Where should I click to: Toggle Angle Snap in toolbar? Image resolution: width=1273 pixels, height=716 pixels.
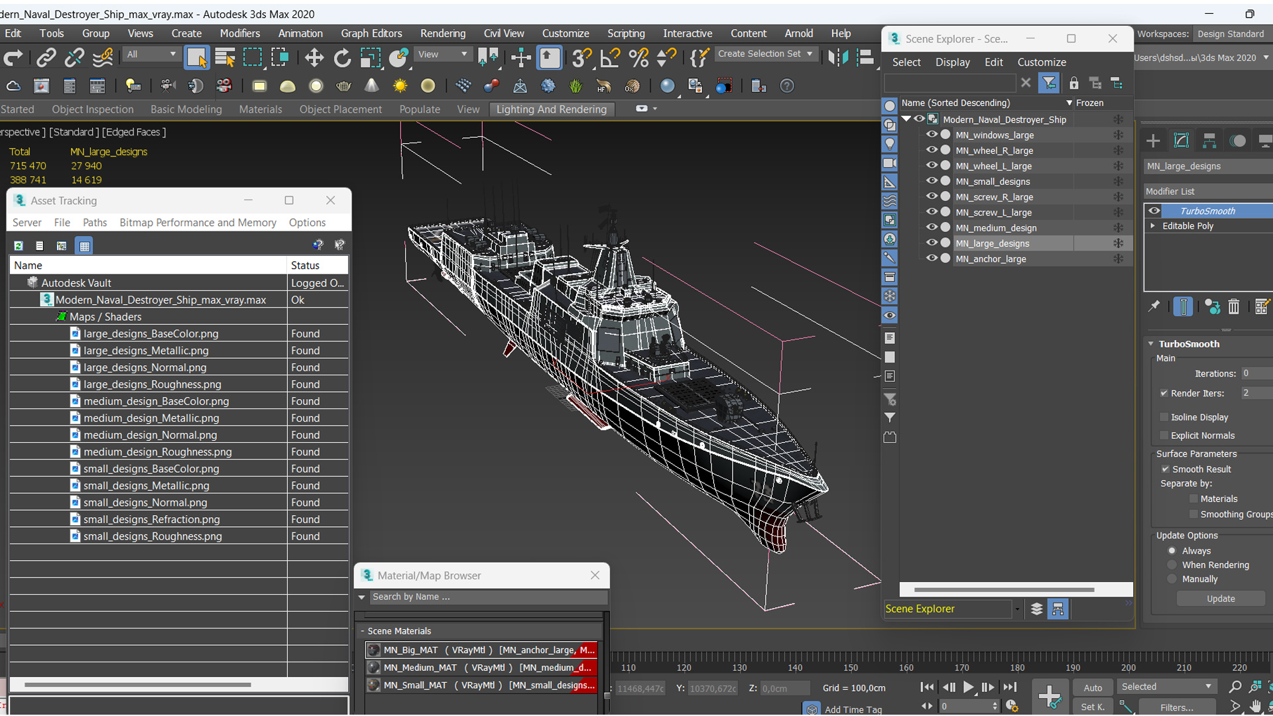tap(609, 58)
